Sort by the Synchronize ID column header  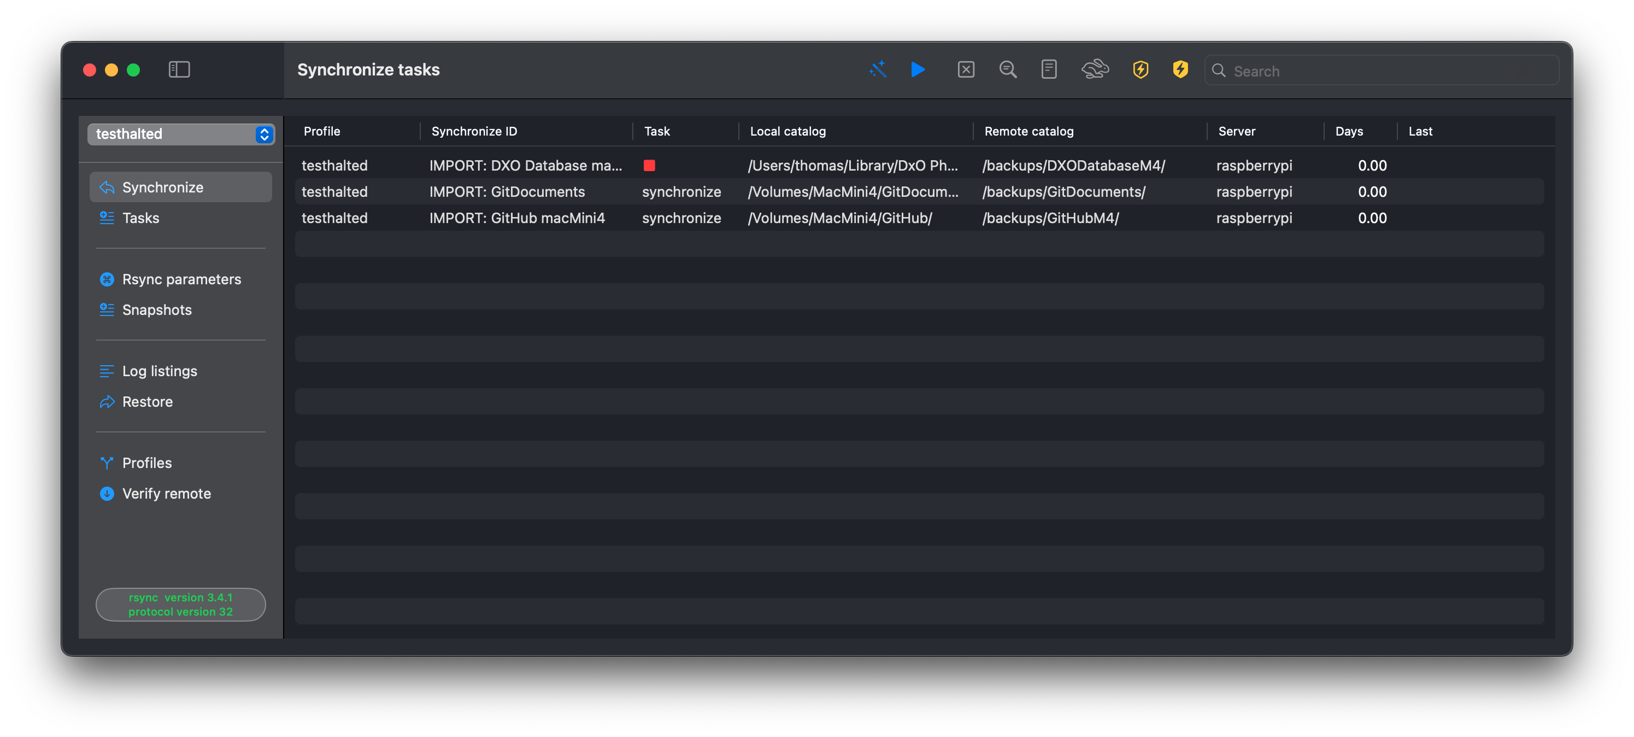tap(474, 131)
